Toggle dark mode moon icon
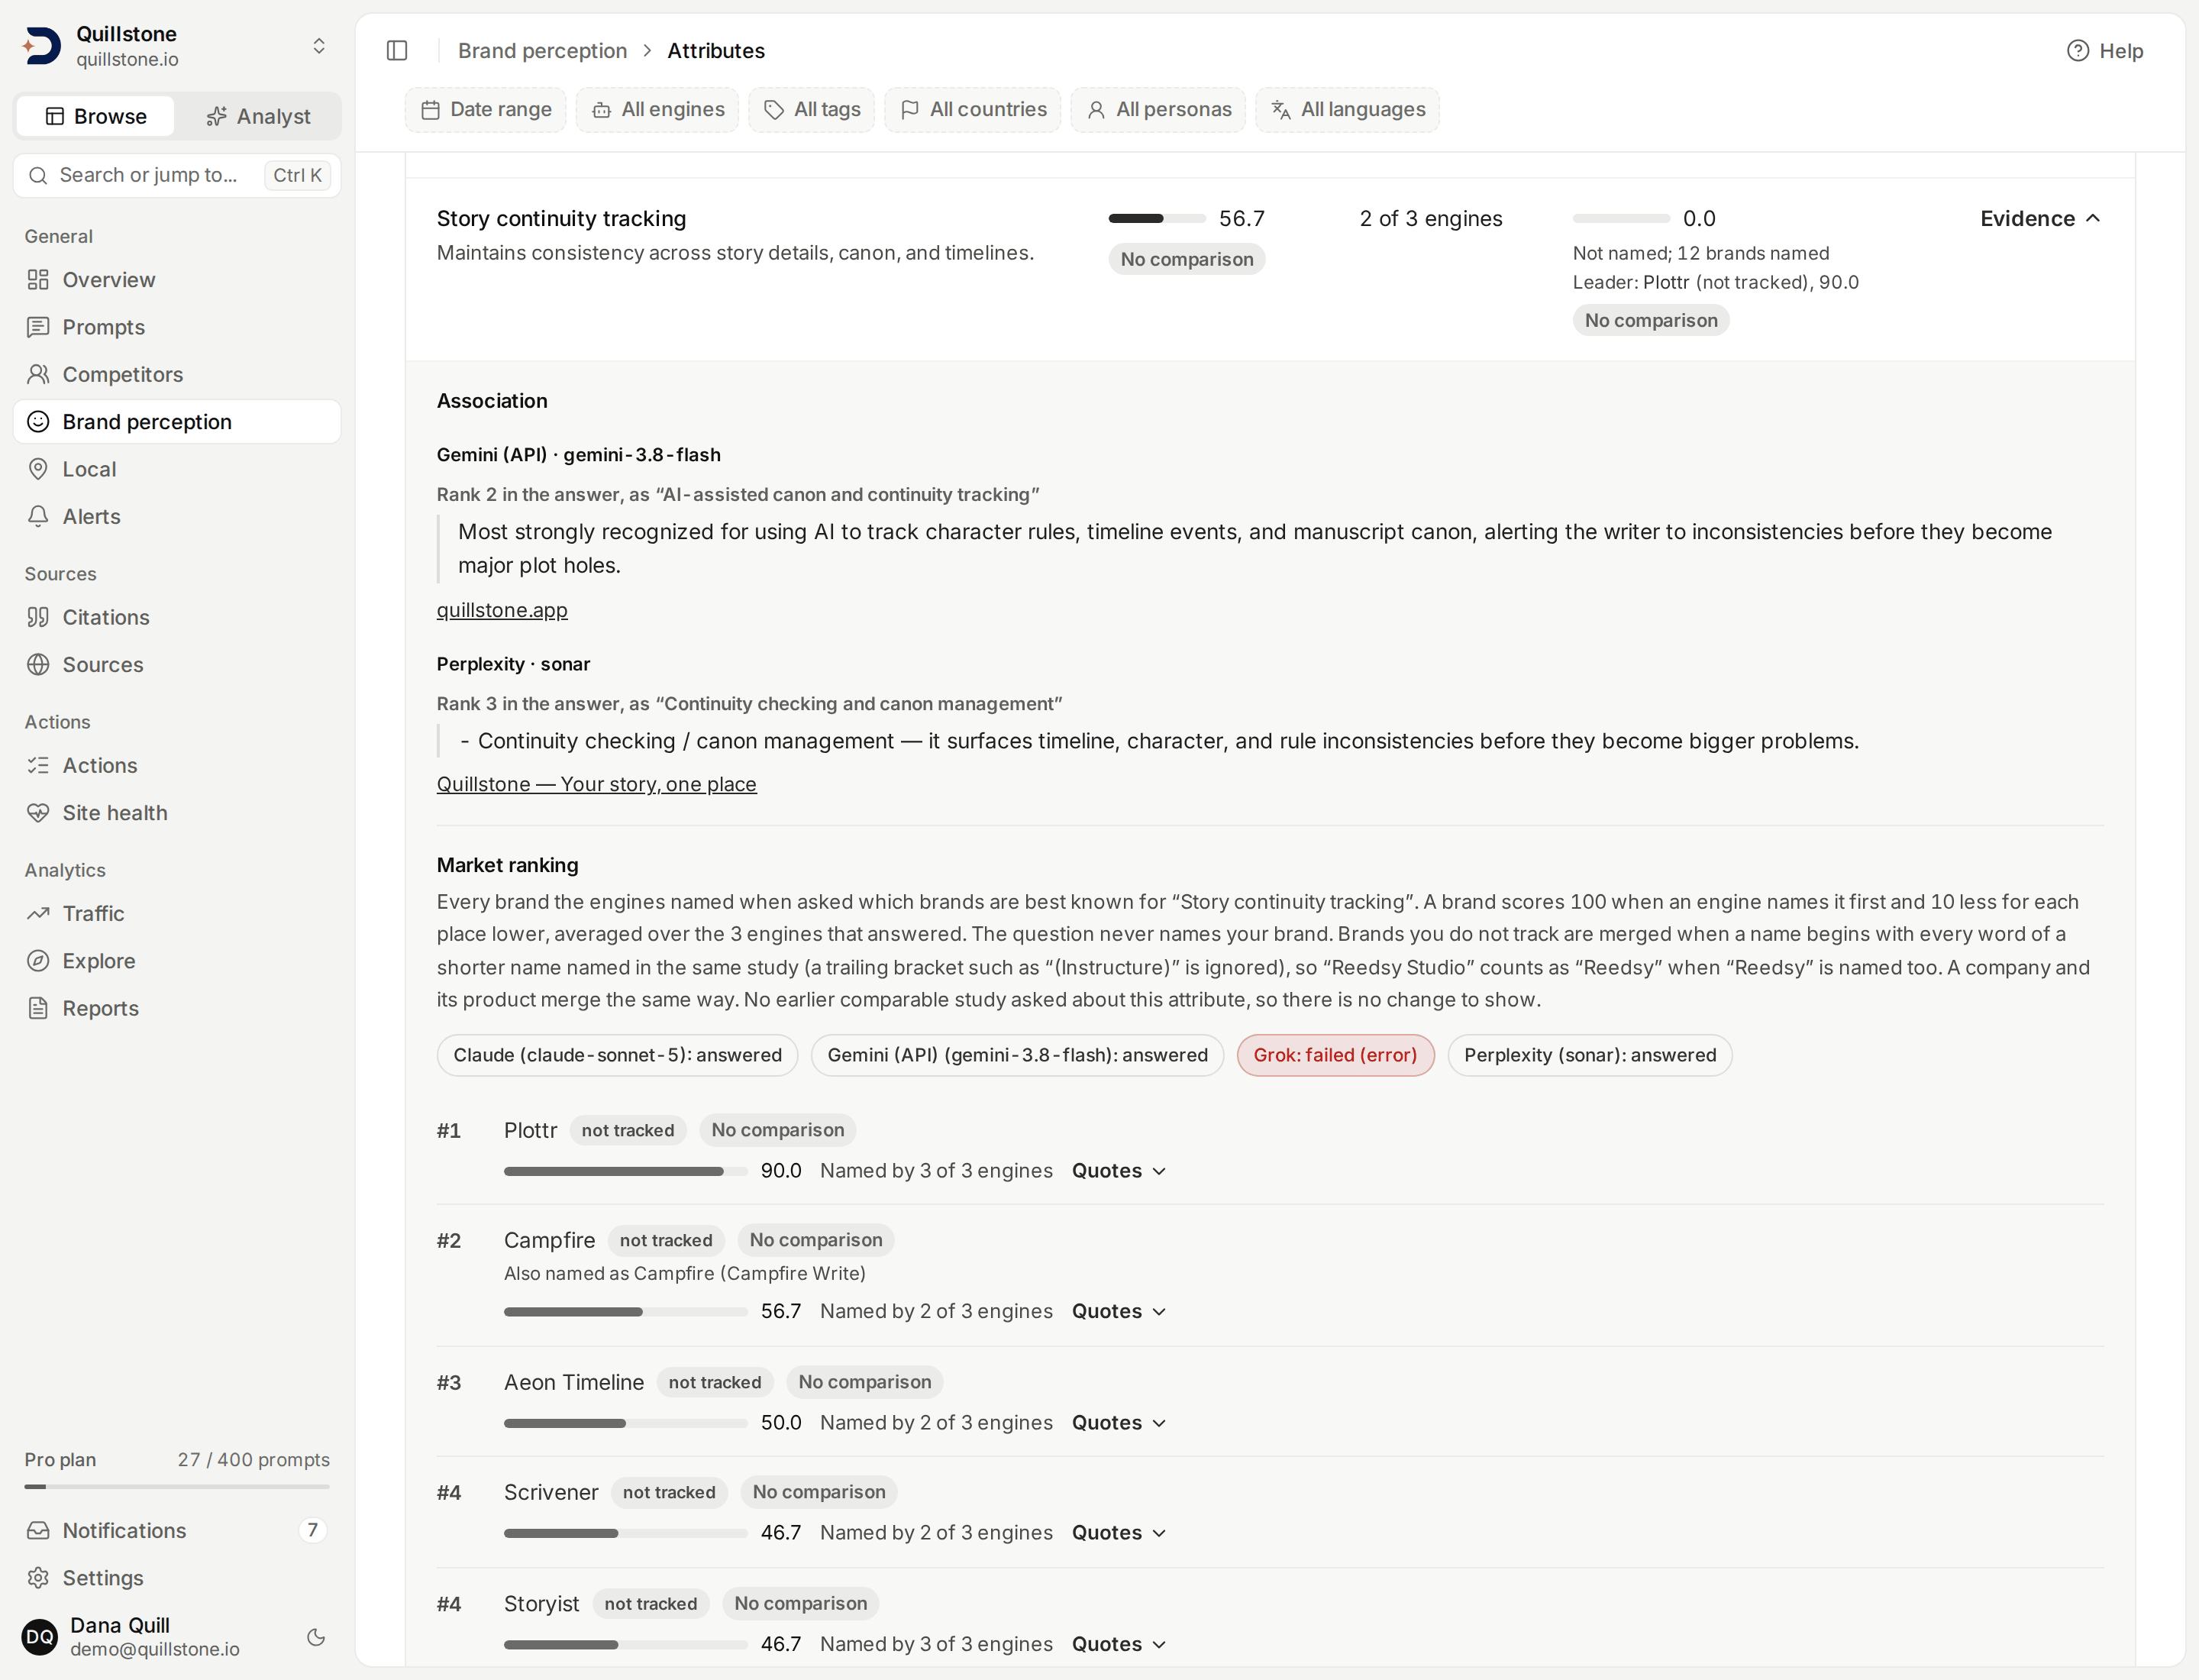This screenshot has width=2199, height=1680. point(316,1637)
